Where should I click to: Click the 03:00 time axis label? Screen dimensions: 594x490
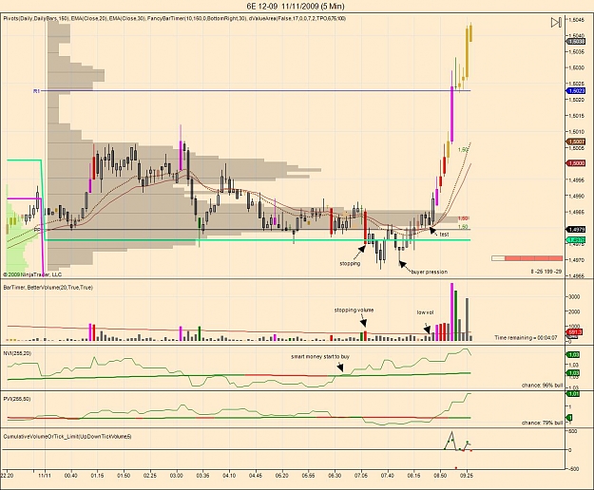point(176,476)
